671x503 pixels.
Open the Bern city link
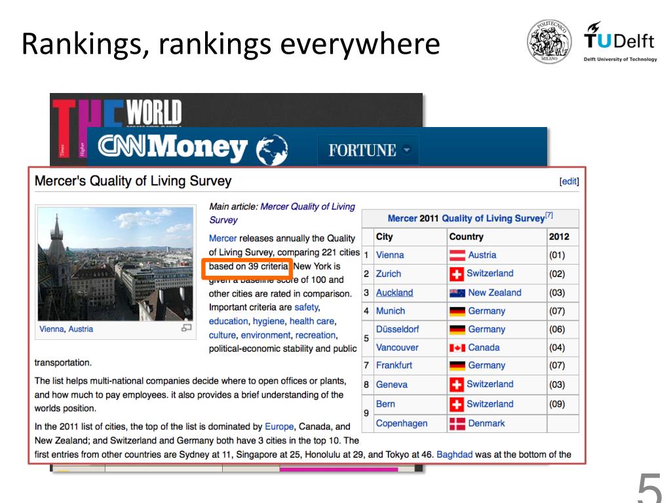tap(385, 403)
